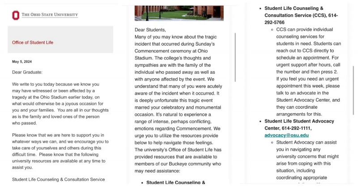Click sub-bullet before 'Student Advocacy can assist'

(x=272, y=142)
